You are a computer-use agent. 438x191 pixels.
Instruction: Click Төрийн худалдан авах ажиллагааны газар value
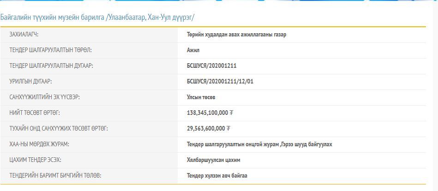(x=236, y=35)
